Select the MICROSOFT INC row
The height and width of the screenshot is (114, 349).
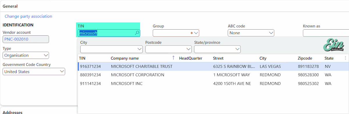tap(213, 84)
